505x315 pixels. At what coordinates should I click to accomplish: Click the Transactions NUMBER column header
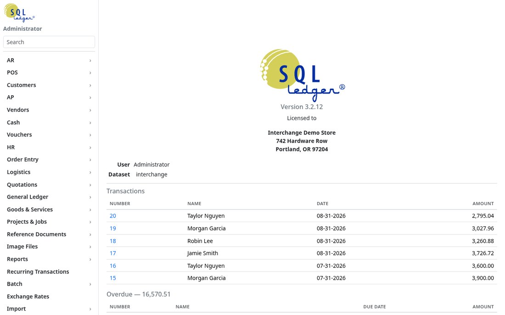point(120,204)
